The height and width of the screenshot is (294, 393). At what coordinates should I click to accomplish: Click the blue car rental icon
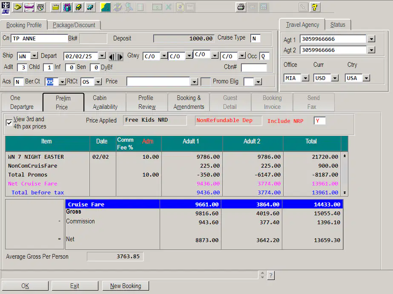pyautogui.click(x=90, y=7)
